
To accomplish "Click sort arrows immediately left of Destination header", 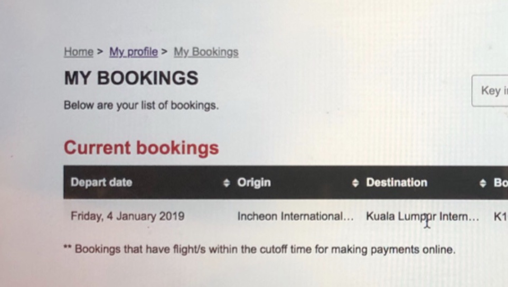I will (x=355, y=183).
